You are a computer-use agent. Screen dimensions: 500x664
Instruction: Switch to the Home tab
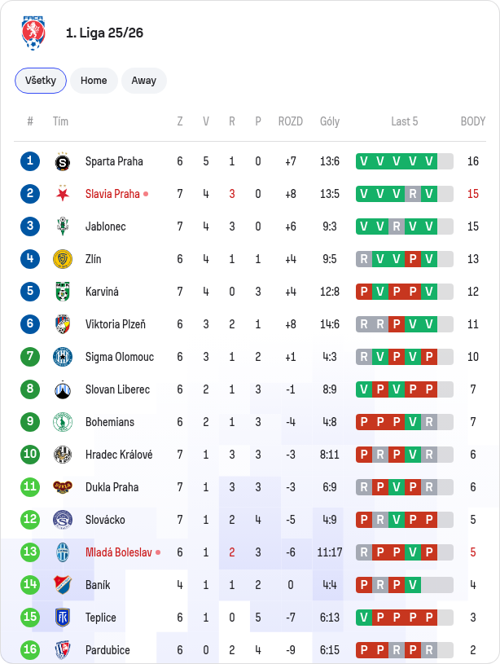tap(94, 81)
